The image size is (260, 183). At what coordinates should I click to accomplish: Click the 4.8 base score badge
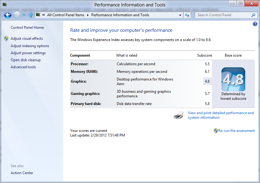(233, 79)
